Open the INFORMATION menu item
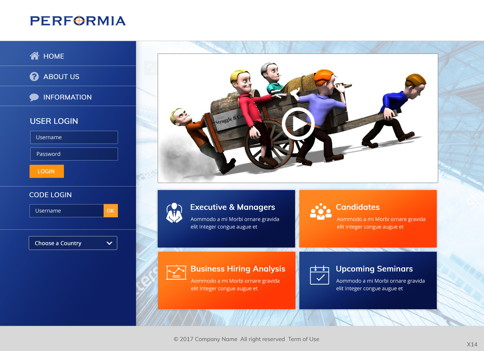The image size is (484, 351). tap(68, 96)
